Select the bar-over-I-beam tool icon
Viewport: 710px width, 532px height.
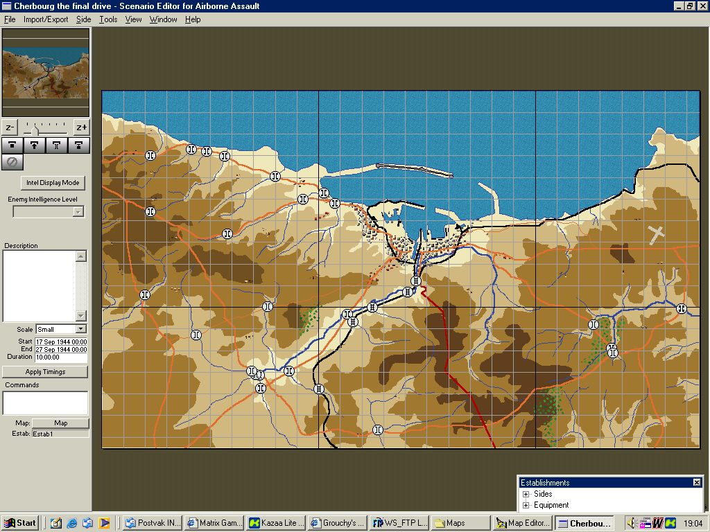click(x=57, y=145)
